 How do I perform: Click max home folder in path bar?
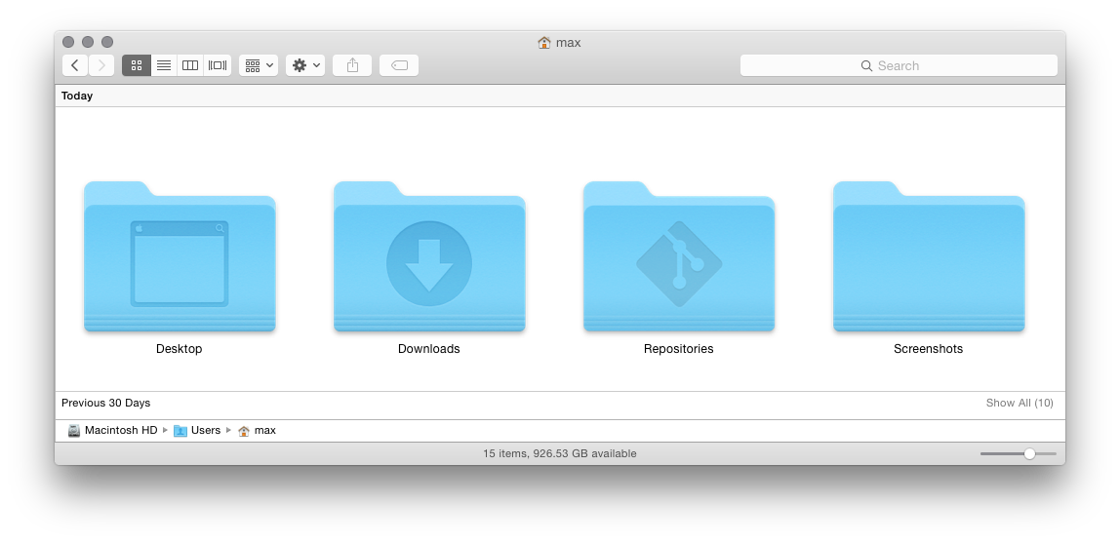(x=257, y=430)
